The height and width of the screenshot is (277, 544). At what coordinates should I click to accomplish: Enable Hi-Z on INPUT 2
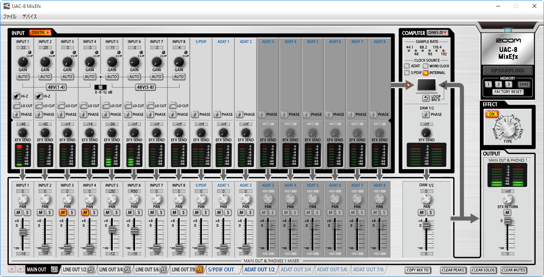(39, 96)
